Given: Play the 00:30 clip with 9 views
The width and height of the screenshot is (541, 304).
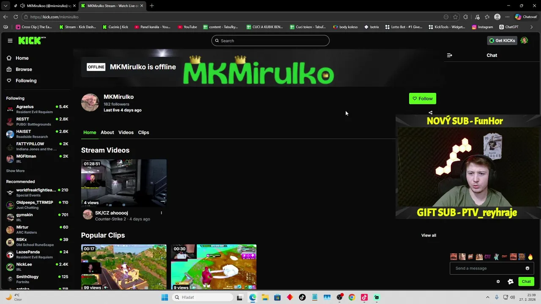Looking at the screenshot, I should point(214,267).
